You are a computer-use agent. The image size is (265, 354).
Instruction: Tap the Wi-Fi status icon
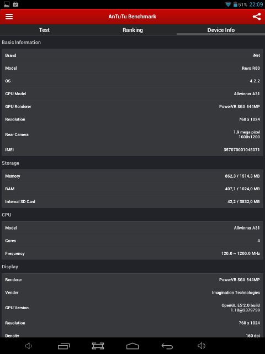click(x=228, y=4)
